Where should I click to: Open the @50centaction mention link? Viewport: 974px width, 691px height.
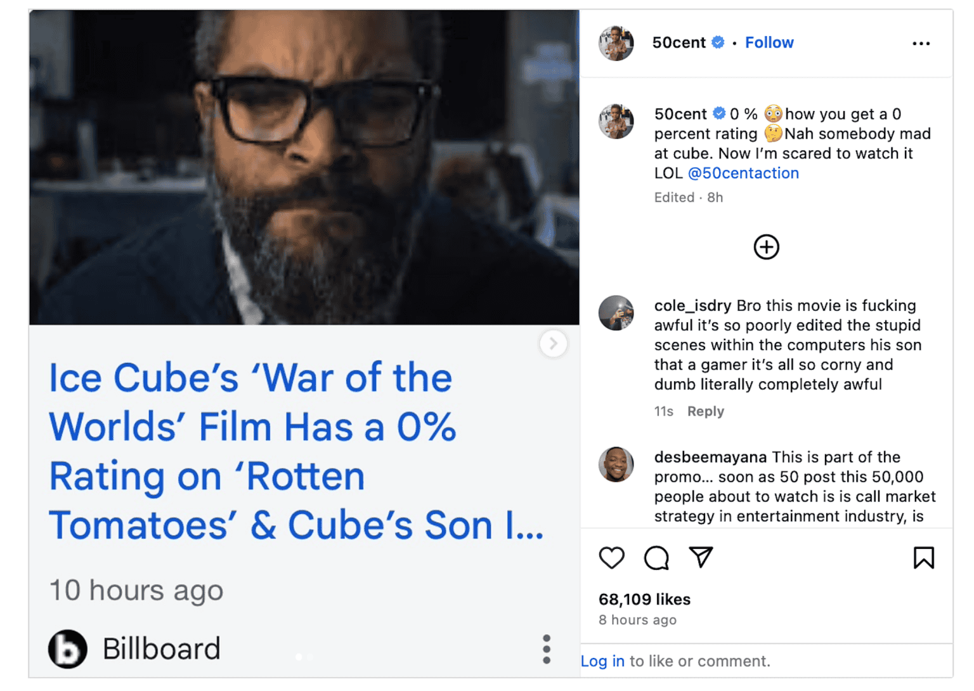click(743, 173)
